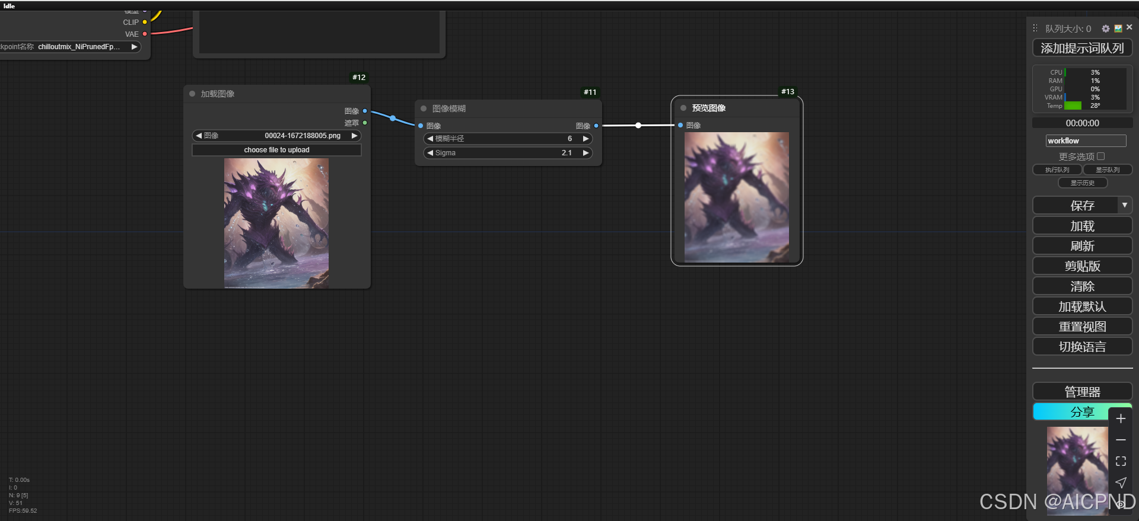This screenshot has width=1139, height=521.
Task: Click the 图像 output slot of 加载图像
Action: (365, 111)
